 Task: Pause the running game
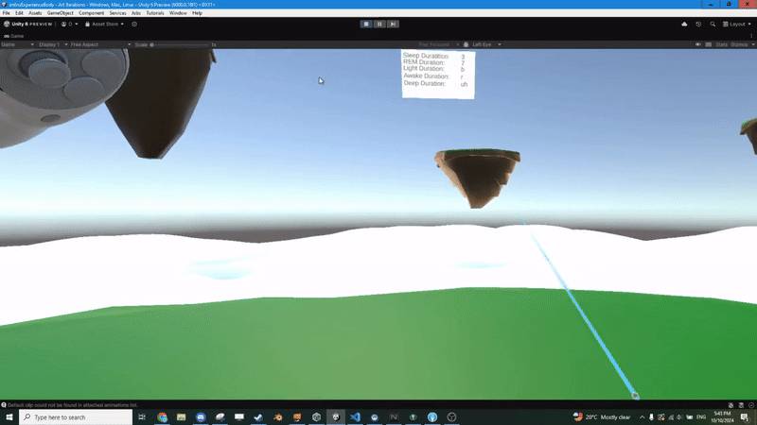(379, 24)
